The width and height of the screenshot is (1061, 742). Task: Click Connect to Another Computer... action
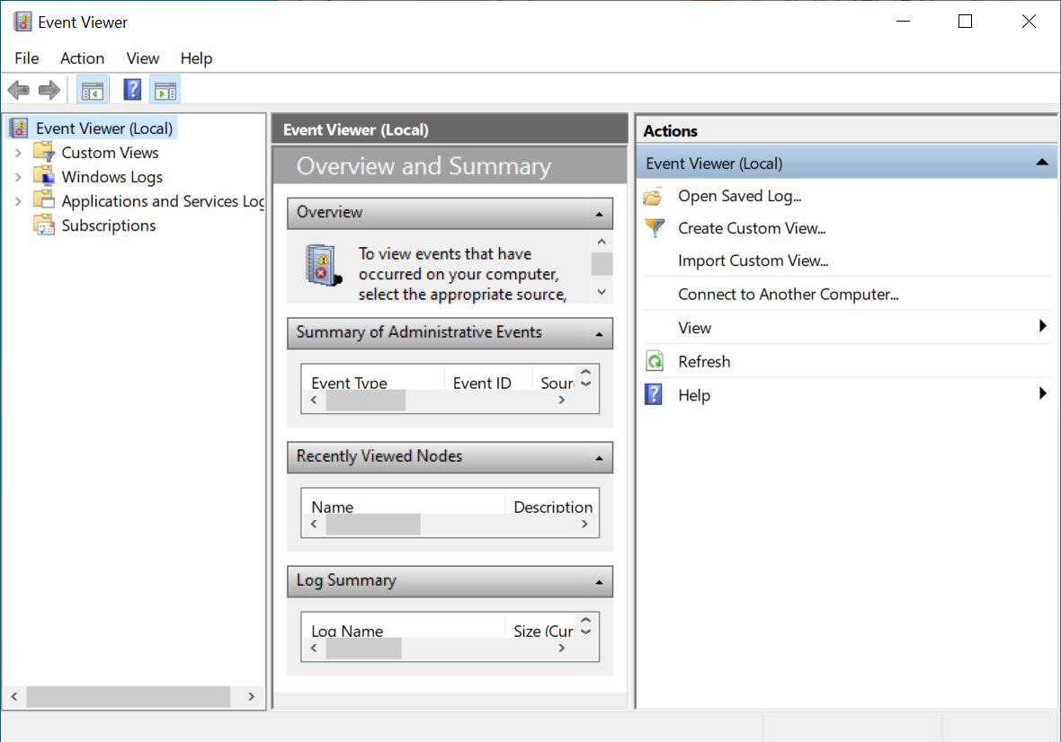coord(788,294)
